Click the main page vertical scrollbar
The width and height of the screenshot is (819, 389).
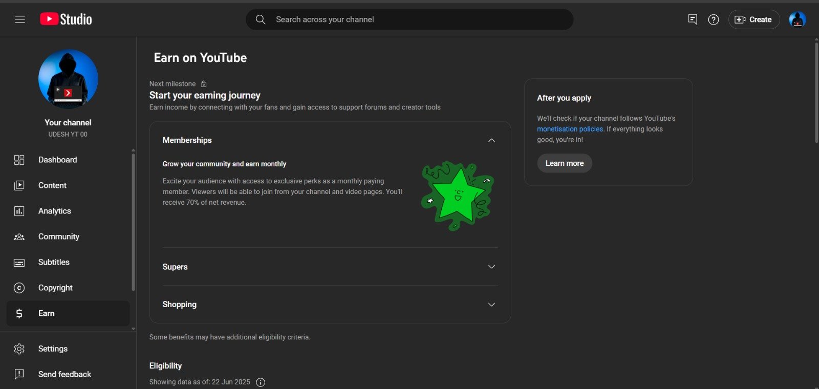(816, 93)
